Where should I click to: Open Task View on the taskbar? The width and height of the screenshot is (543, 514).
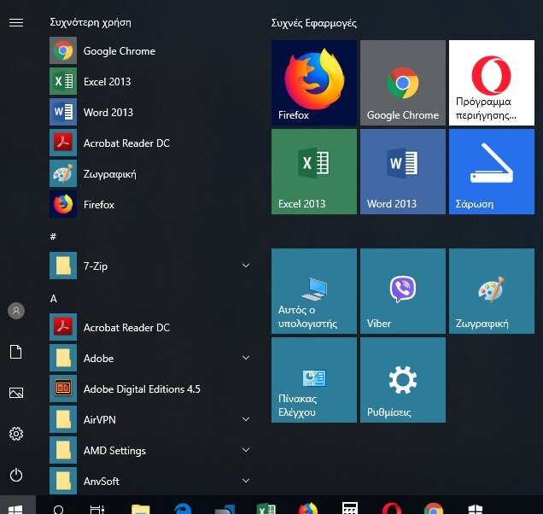pyautogui.click(x=97, y=508)
